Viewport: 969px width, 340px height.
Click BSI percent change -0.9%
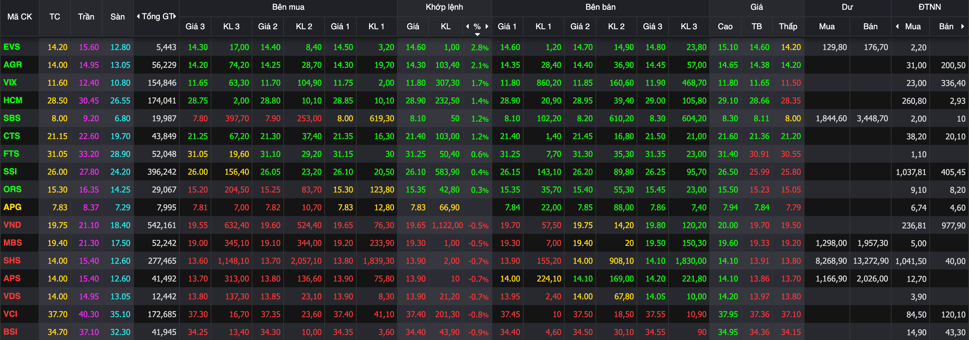point(478,333)
